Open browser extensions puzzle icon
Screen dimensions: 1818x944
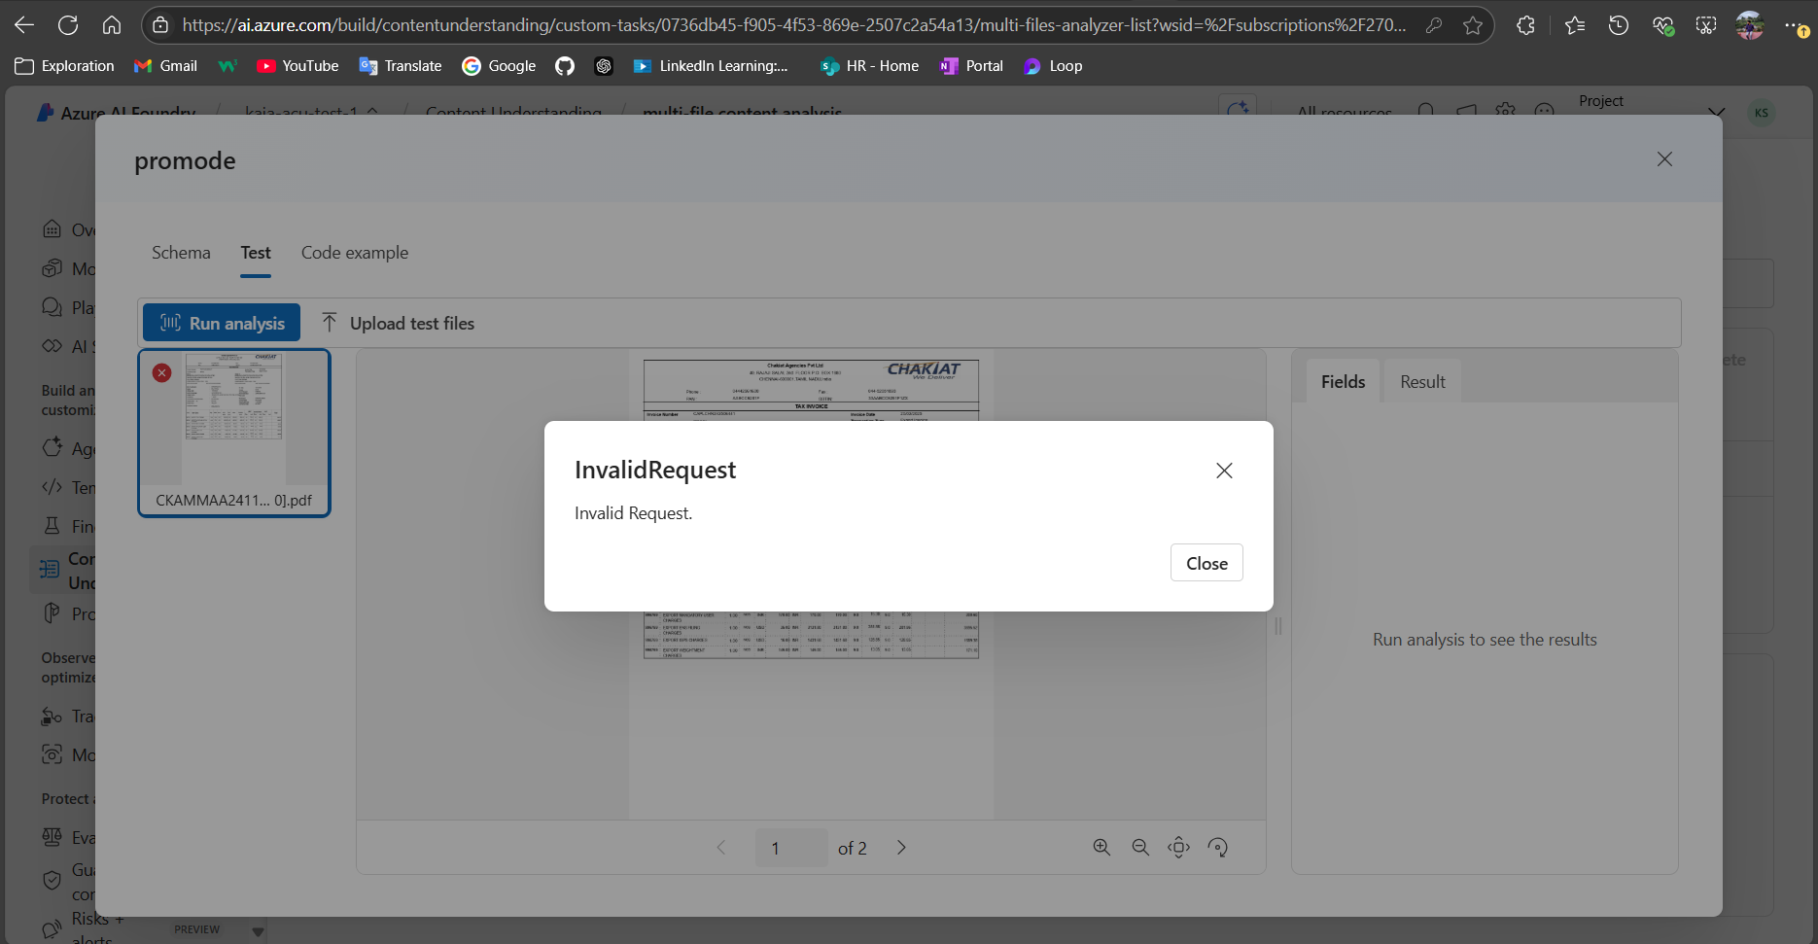point(1526,25)
